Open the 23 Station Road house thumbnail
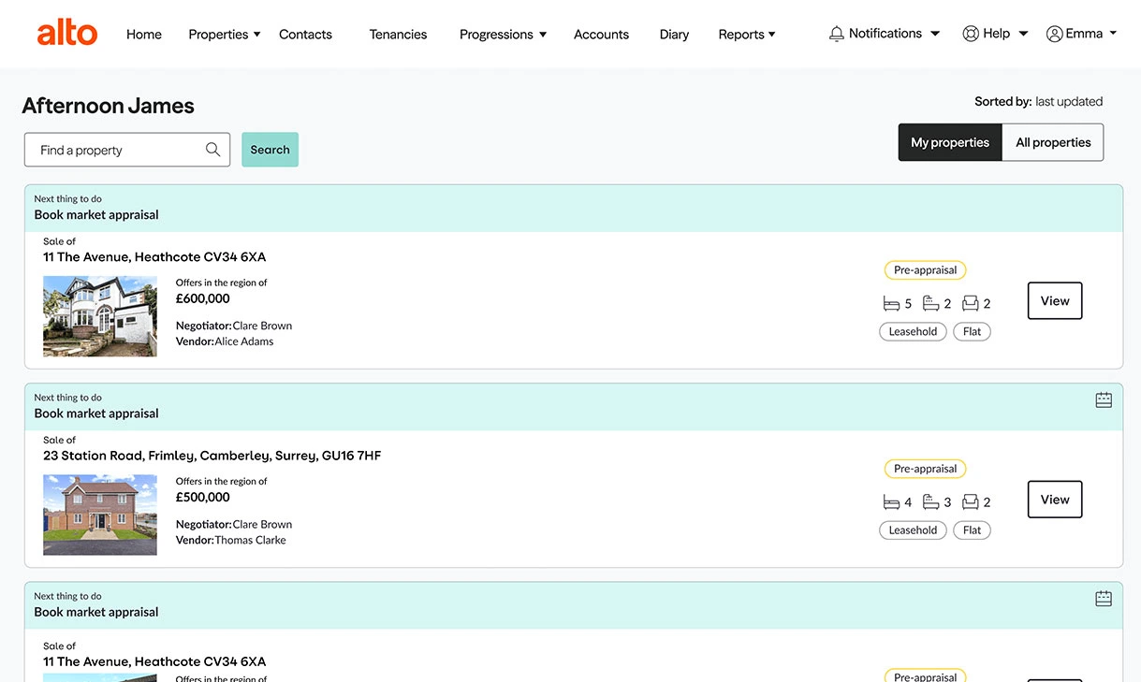This screenshot has height=682, width=1141. pos(100,515)
